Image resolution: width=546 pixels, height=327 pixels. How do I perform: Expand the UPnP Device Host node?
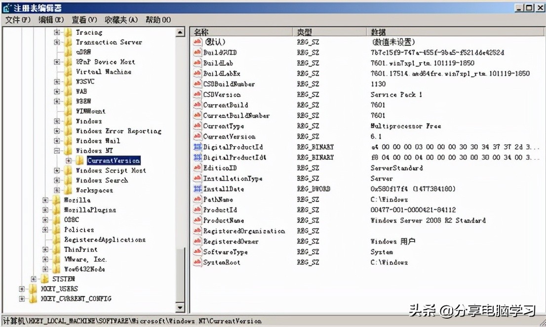57,62
